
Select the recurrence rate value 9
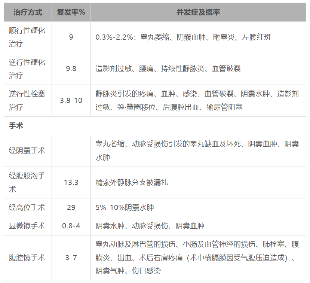click(71, 37)
